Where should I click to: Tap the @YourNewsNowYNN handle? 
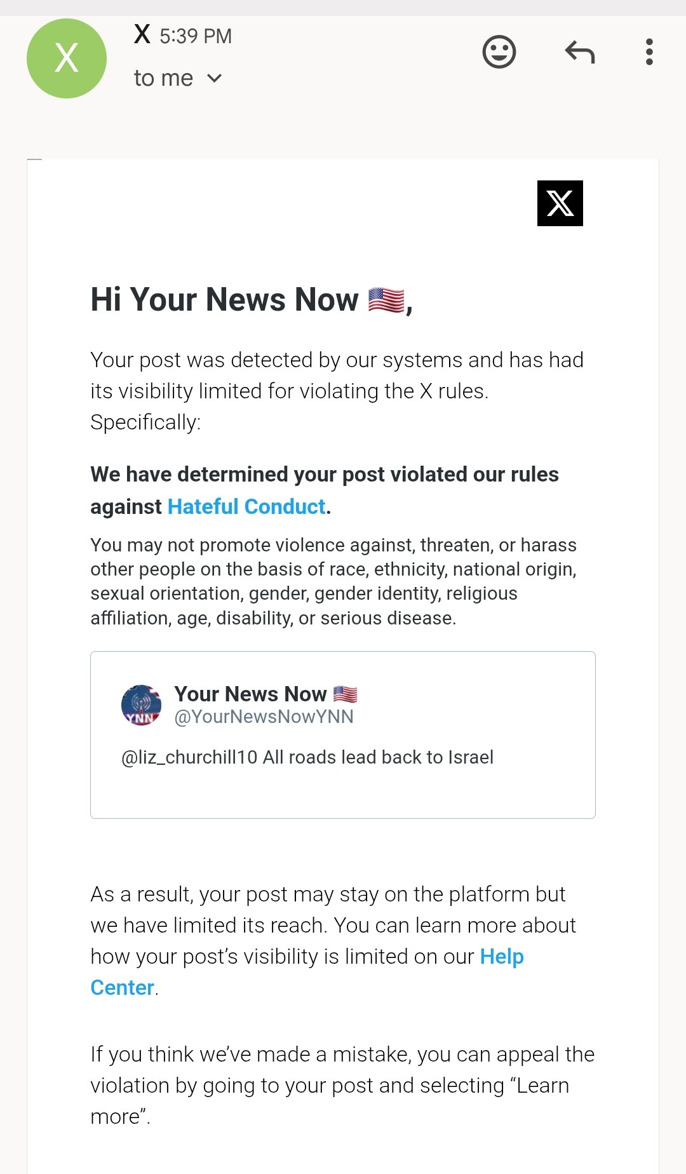[x=264, y=717]
